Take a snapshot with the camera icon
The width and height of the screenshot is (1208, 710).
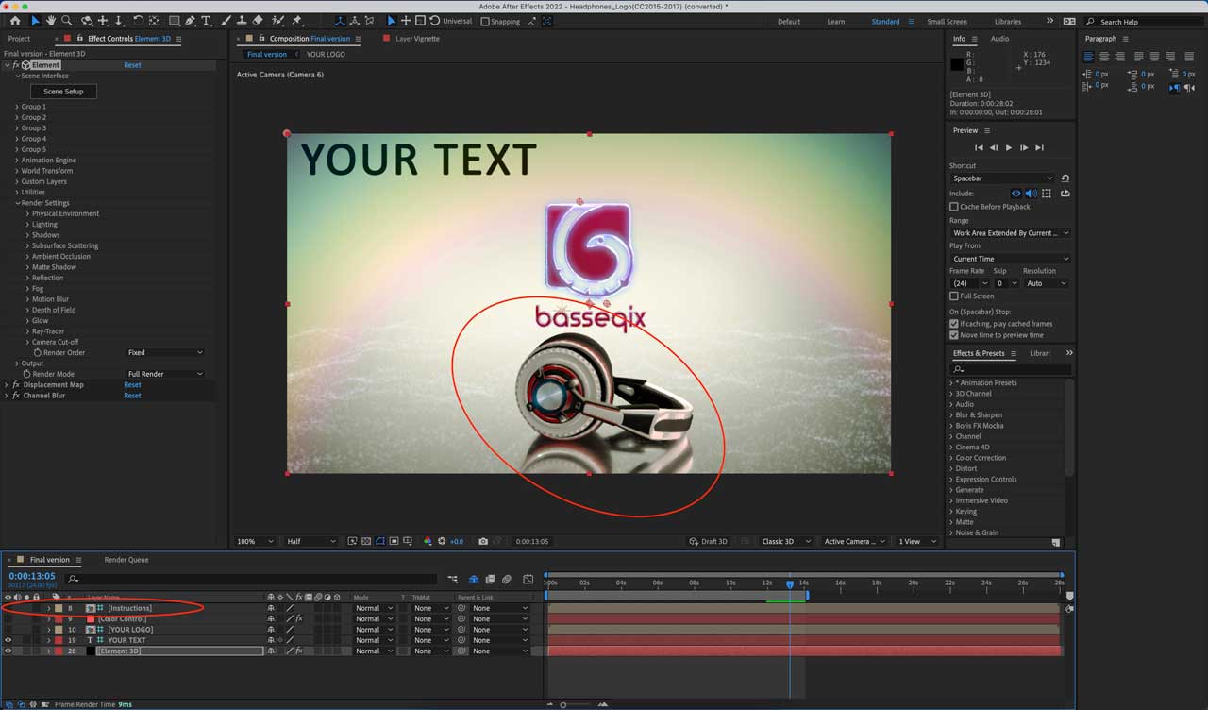tap(483, 542)
